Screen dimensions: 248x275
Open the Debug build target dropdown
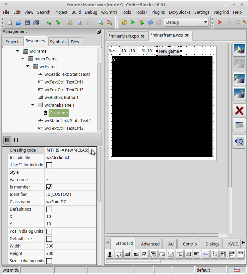[x=186, y=22]
